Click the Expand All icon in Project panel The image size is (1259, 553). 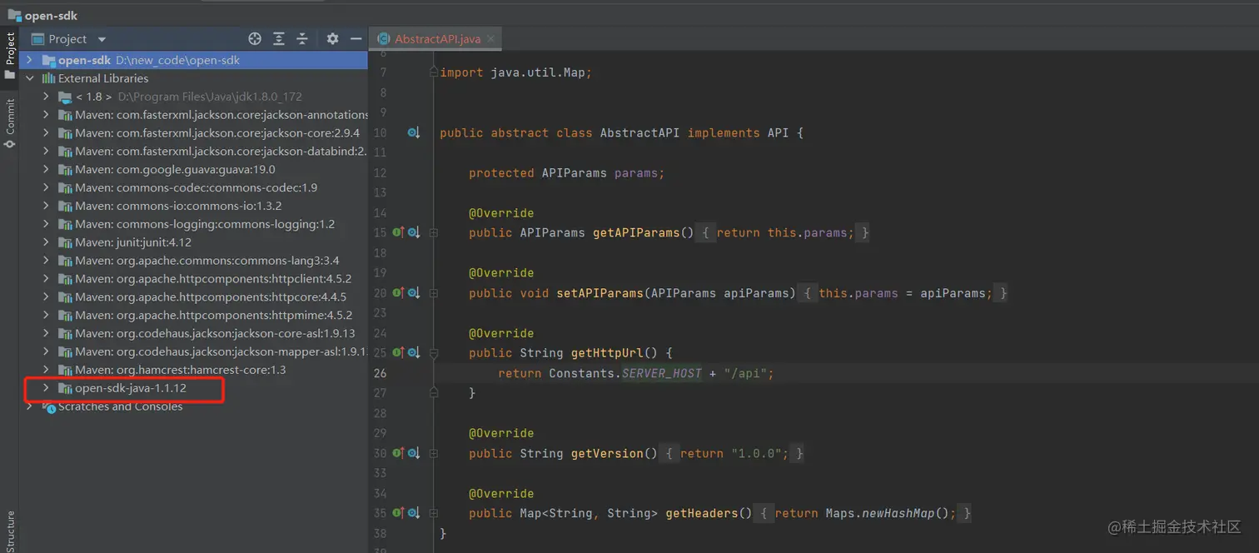coord(279,39)
